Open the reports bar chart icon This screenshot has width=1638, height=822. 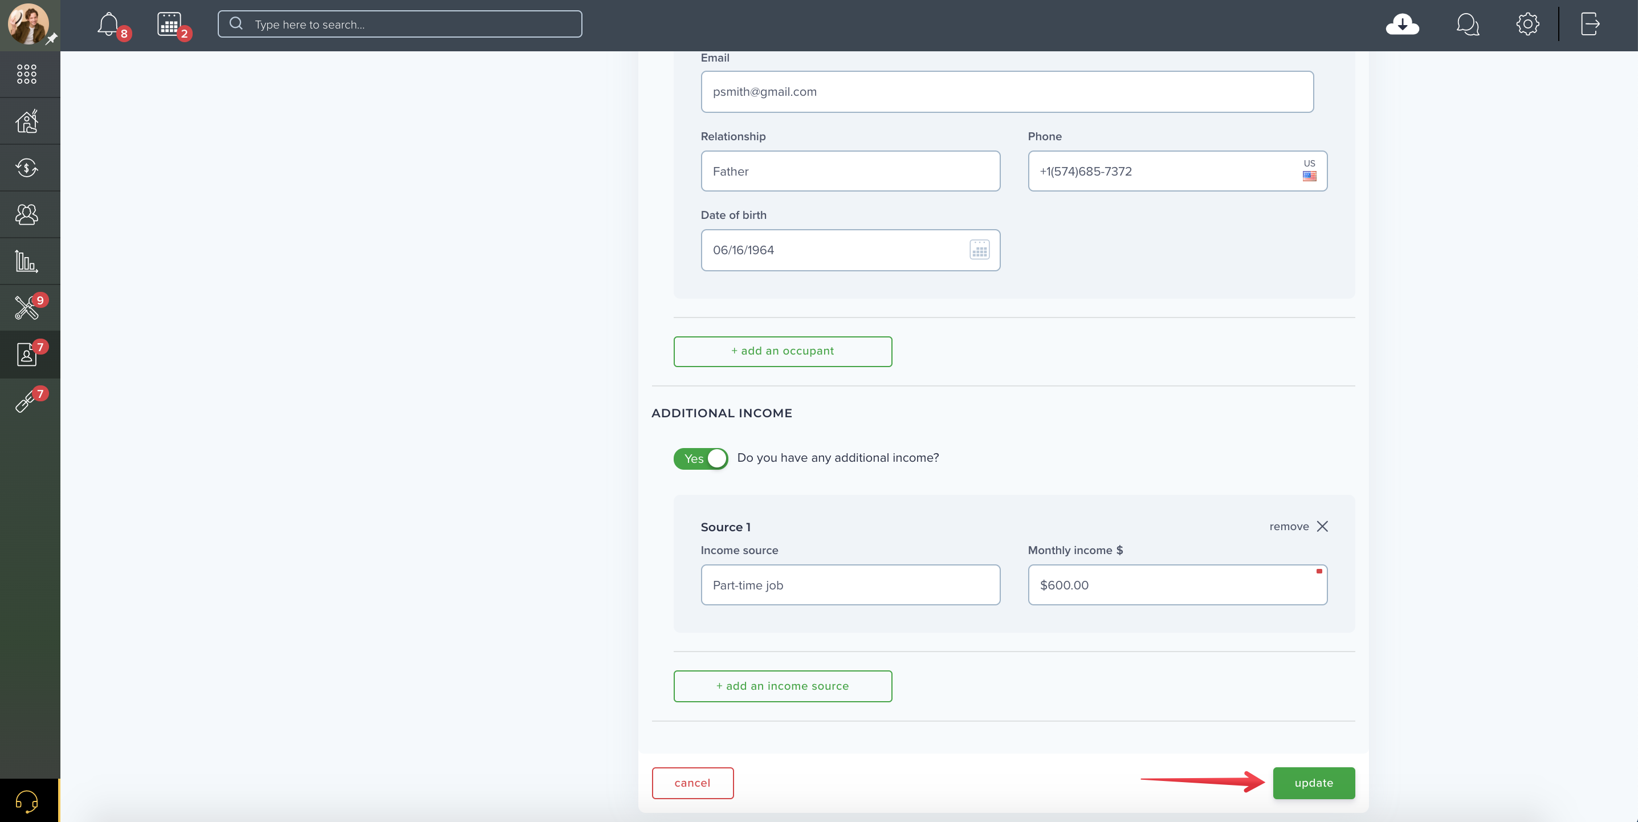(27, 261)
